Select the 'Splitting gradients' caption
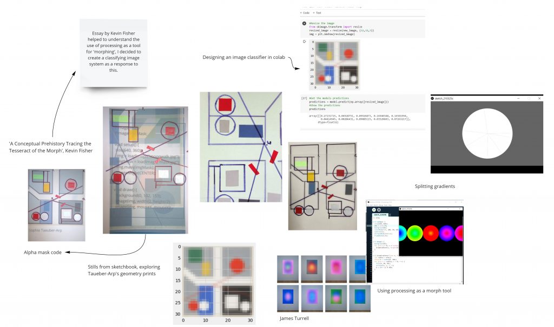The image size is (554, 327). [434, 186]
